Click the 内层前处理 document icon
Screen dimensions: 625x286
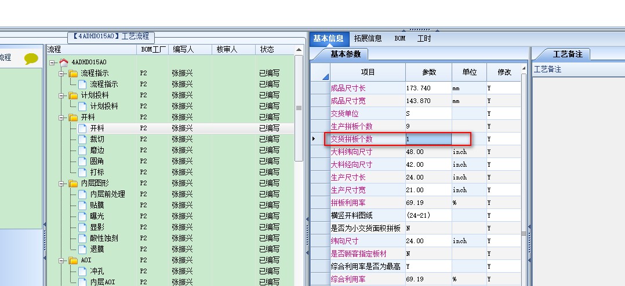pos(82,194)
